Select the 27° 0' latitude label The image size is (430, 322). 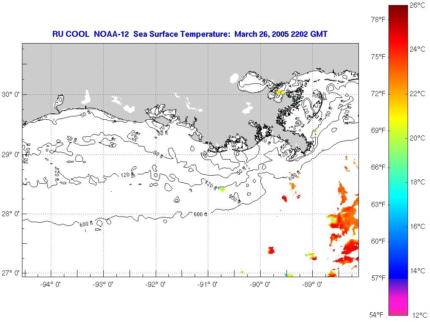coord(11,273)
